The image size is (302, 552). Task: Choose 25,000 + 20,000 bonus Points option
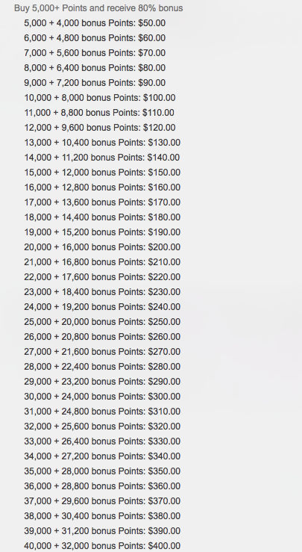102,322
